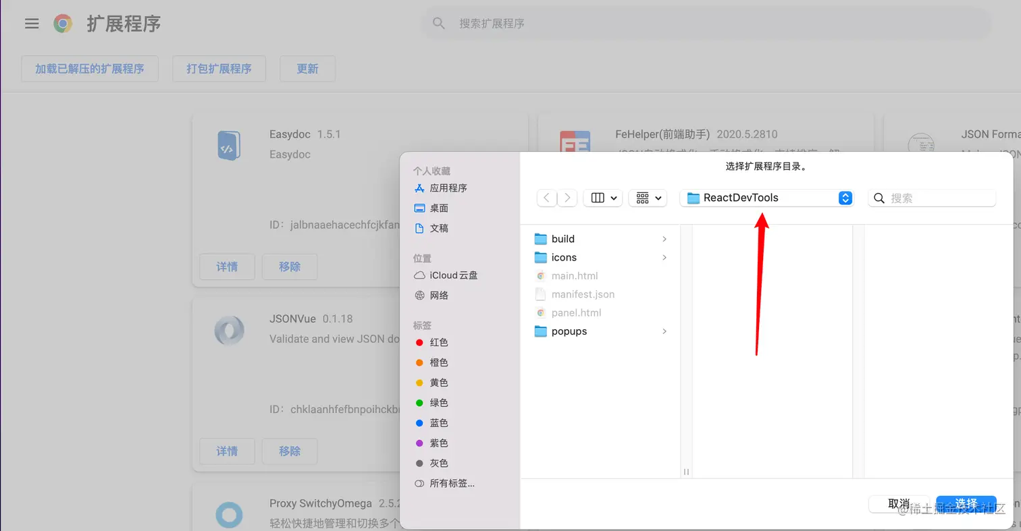Select the popups folder

(601, 331)
